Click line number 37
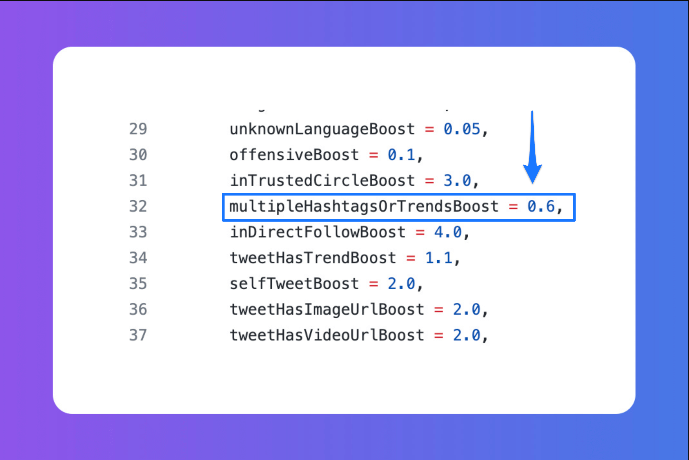Viewport: 689px width, 460px height. click(x=138, y=335)
